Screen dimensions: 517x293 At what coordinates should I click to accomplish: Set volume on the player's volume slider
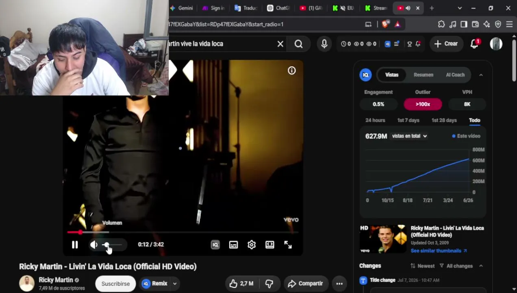[x=112, y=245]
